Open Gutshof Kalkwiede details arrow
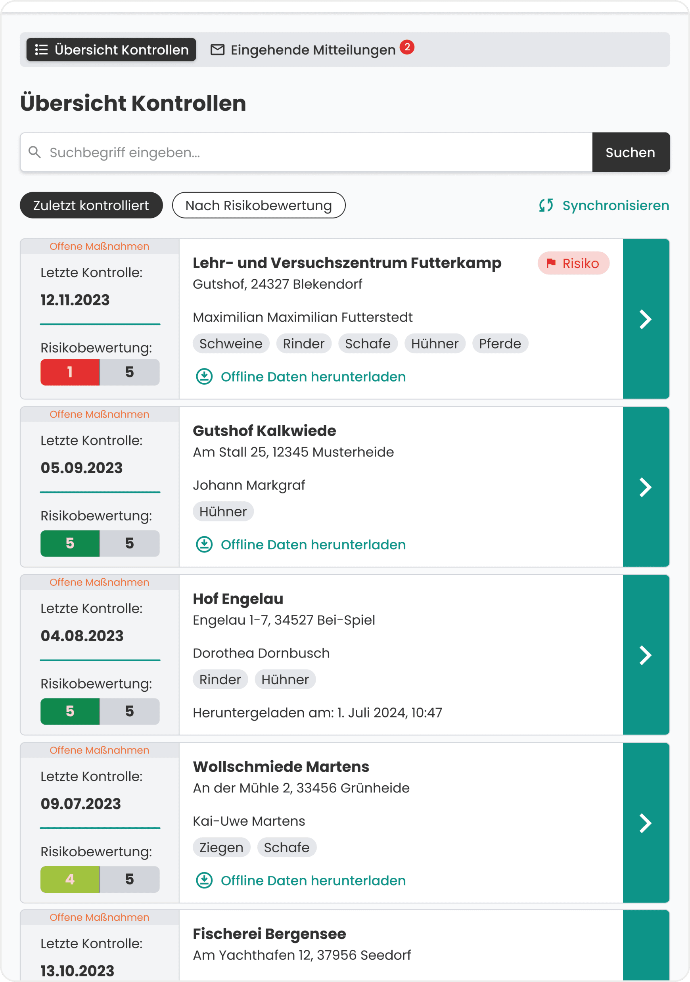The width and height of the screenshot is (690, 982). [x=646, y=487]
